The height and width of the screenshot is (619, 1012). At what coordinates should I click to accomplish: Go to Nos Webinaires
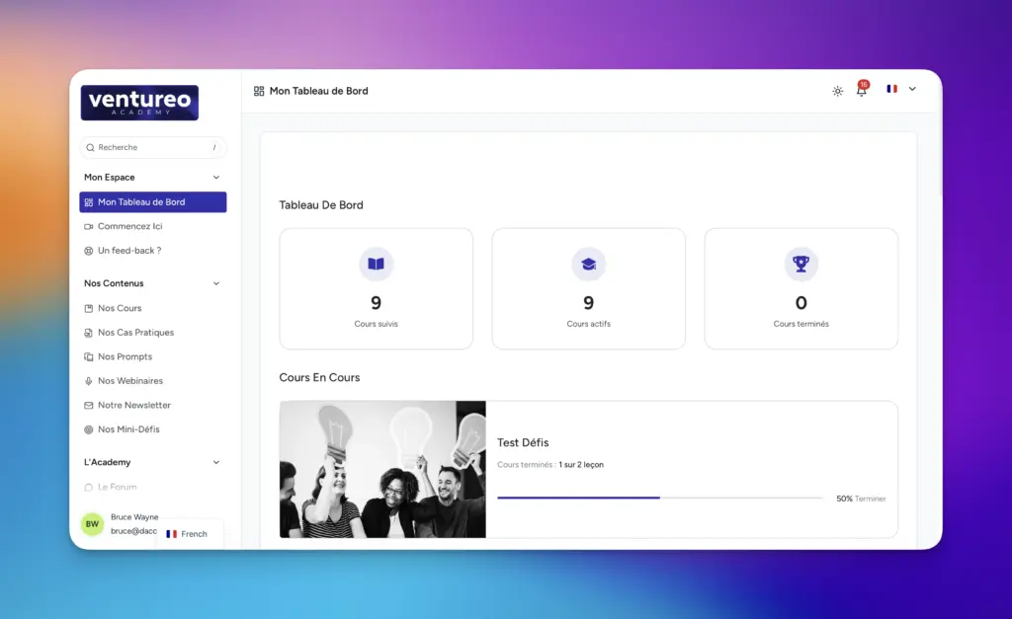click(x=129, y=381)
